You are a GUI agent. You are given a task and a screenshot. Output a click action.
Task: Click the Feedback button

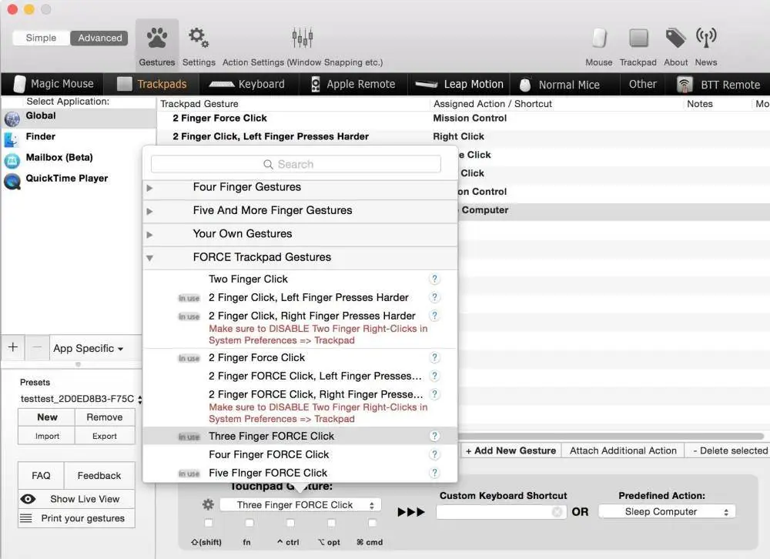[x=99, y=476]
